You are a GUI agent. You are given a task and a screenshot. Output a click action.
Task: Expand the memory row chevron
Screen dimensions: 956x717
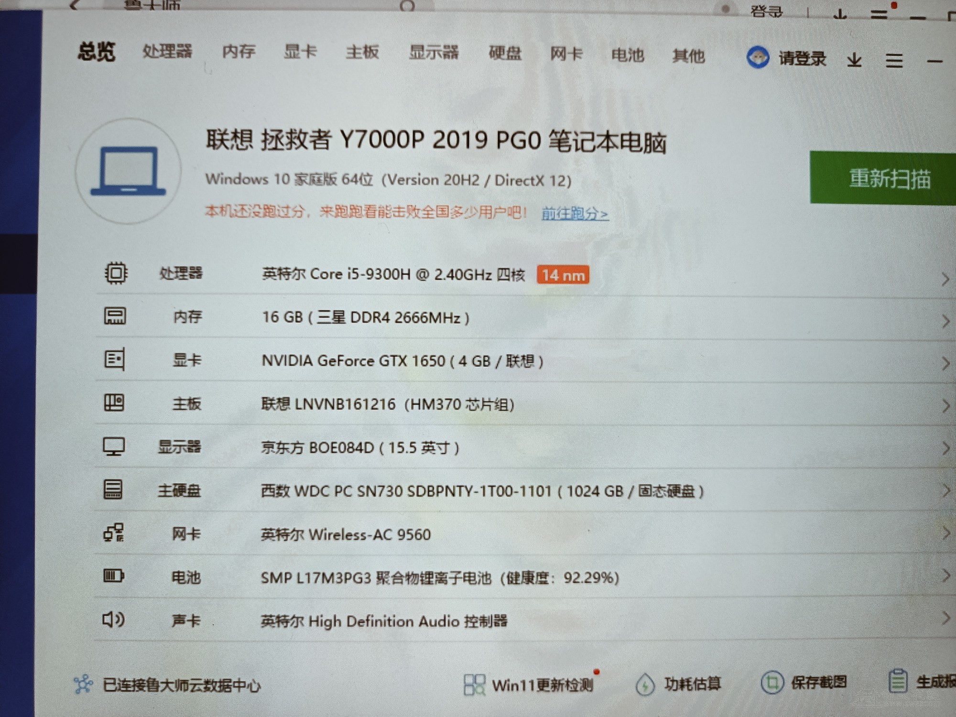[945, 322]
